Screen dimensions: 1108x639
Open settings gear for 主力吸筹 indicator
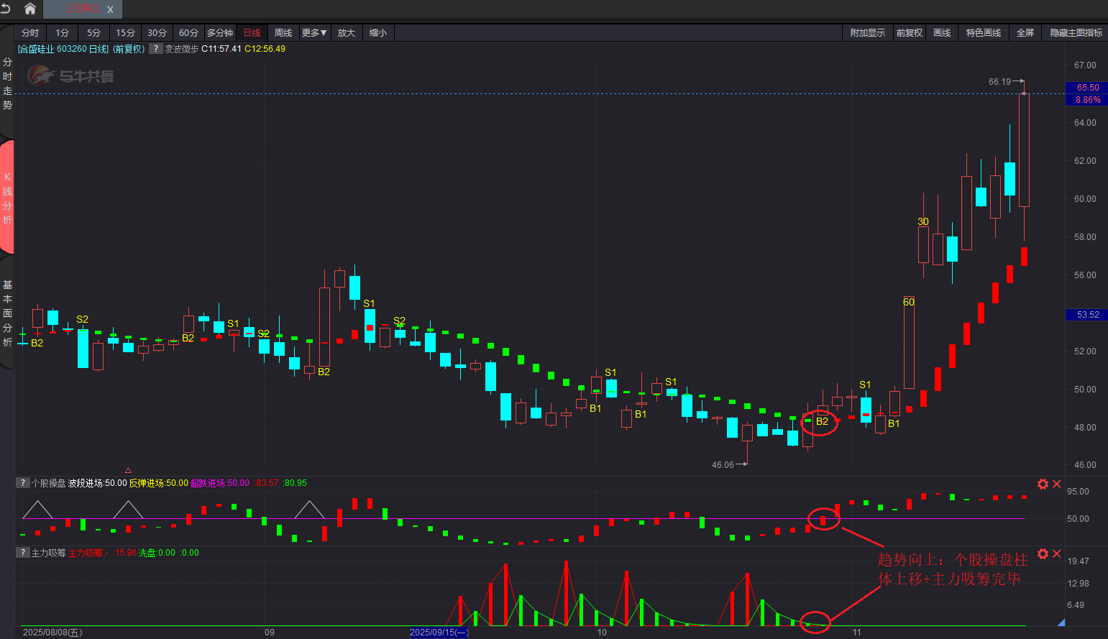[x=1043, y=553]
